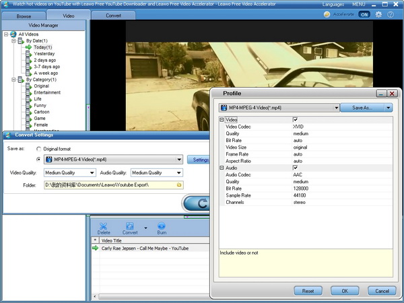Open settings gear icon in top bar
The width and height of the screenshot is (404, 303).
(378, 14)
